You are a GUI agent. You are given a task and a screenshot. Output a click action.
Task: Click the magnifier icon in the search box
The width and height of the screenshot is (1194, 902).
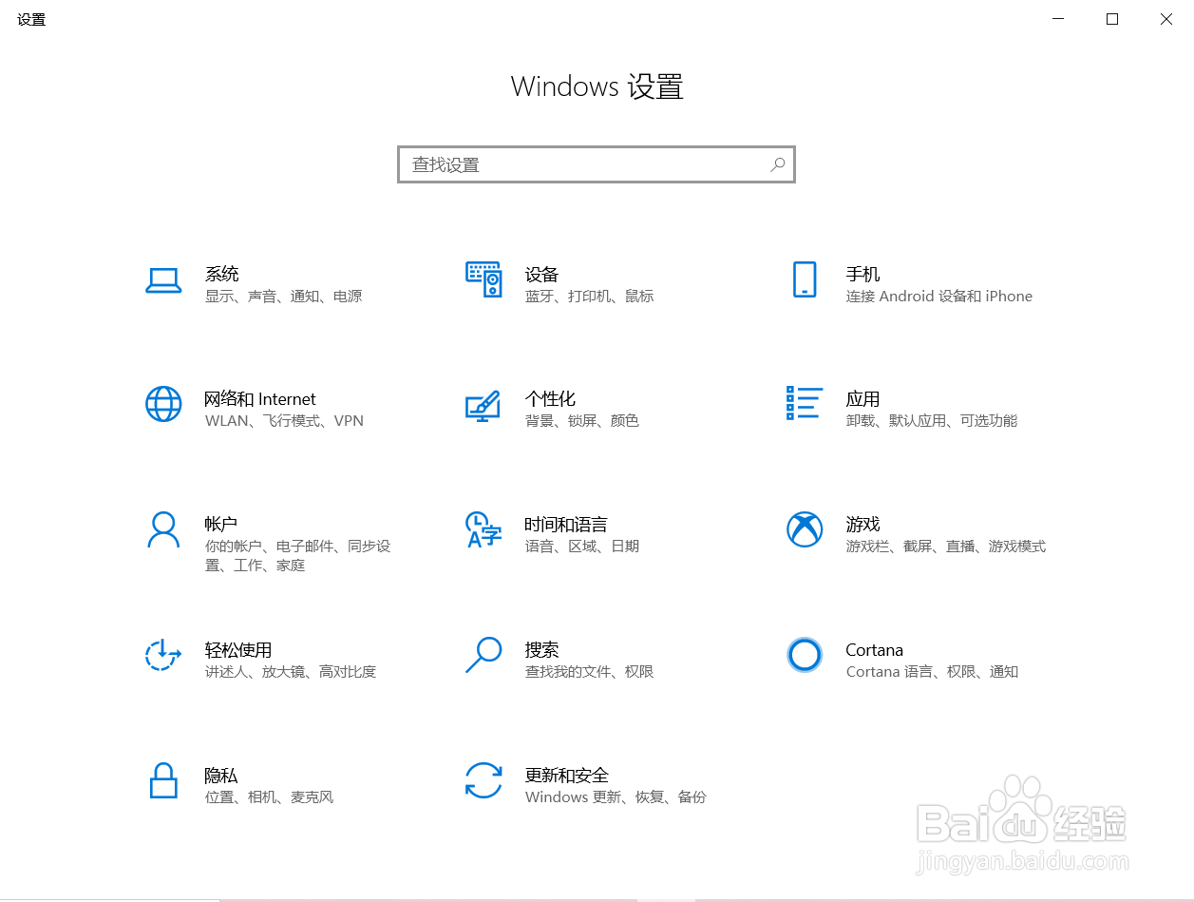(x=777, y=164)
